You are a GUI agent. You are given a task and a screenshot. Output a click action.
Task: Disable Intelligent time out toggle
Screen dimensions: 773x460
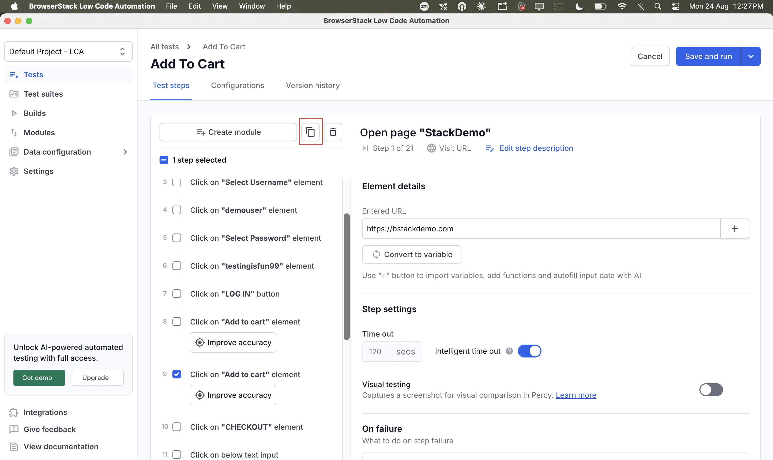(529, 351)
